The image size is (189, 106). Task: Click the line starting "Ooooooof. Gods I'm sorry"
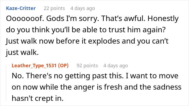(92, 19)
